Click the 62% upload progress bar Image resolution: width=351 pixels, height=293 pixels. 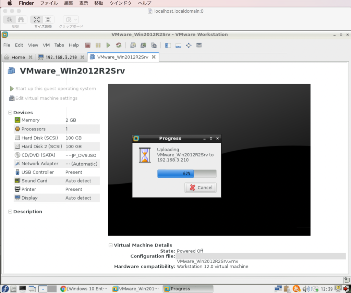click(187, 174)
